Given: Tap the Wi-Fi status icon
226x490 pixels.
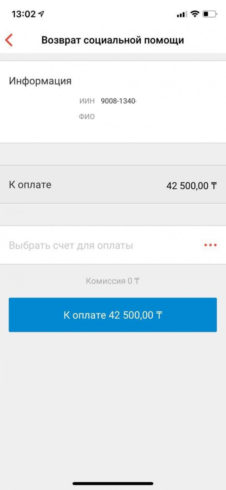Looking at the screenshot, I should (x=195, y=14).
